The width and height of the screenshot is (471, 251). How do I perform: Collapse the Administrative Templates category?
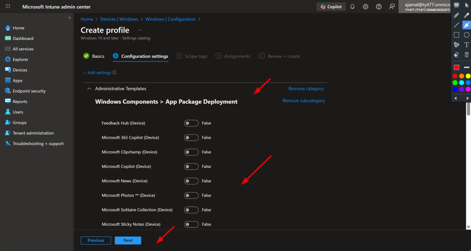[x=89, y=89]
